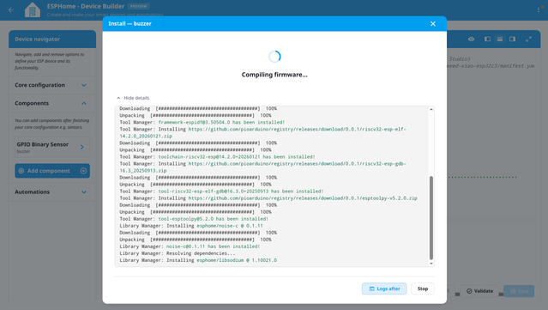Click the 'tool-riscv32-esp-elf-gdb@16.3.0+20250913 has been installed!' line
This screenshot has width=548, height=310.
point(221,191)
